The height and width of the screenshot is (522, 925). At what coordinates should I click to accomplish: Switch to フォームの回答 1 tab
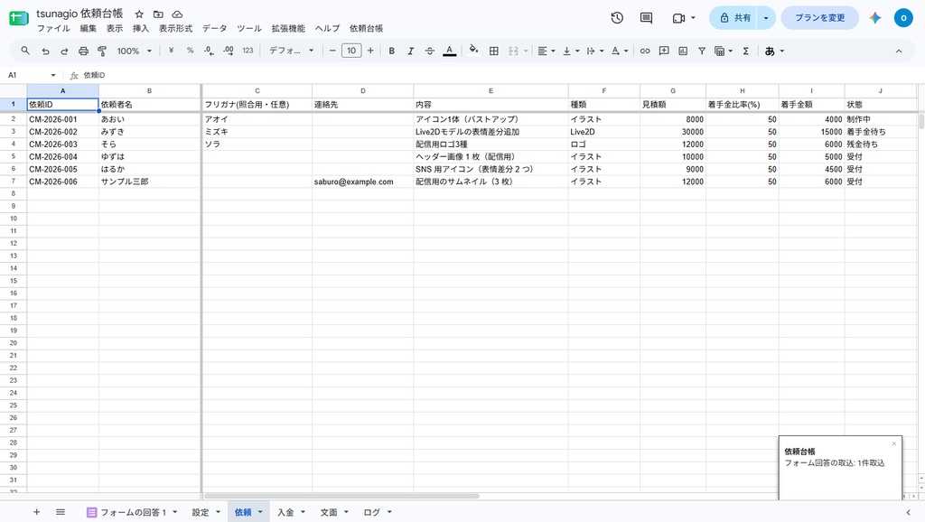(132, 512)
